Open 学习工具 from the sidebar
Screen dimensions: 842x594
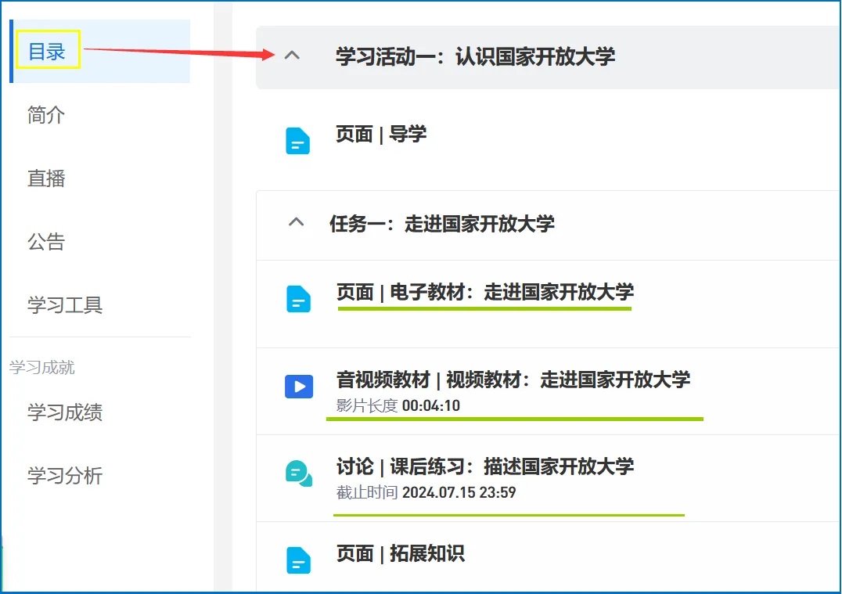click(x=65, y=305)
